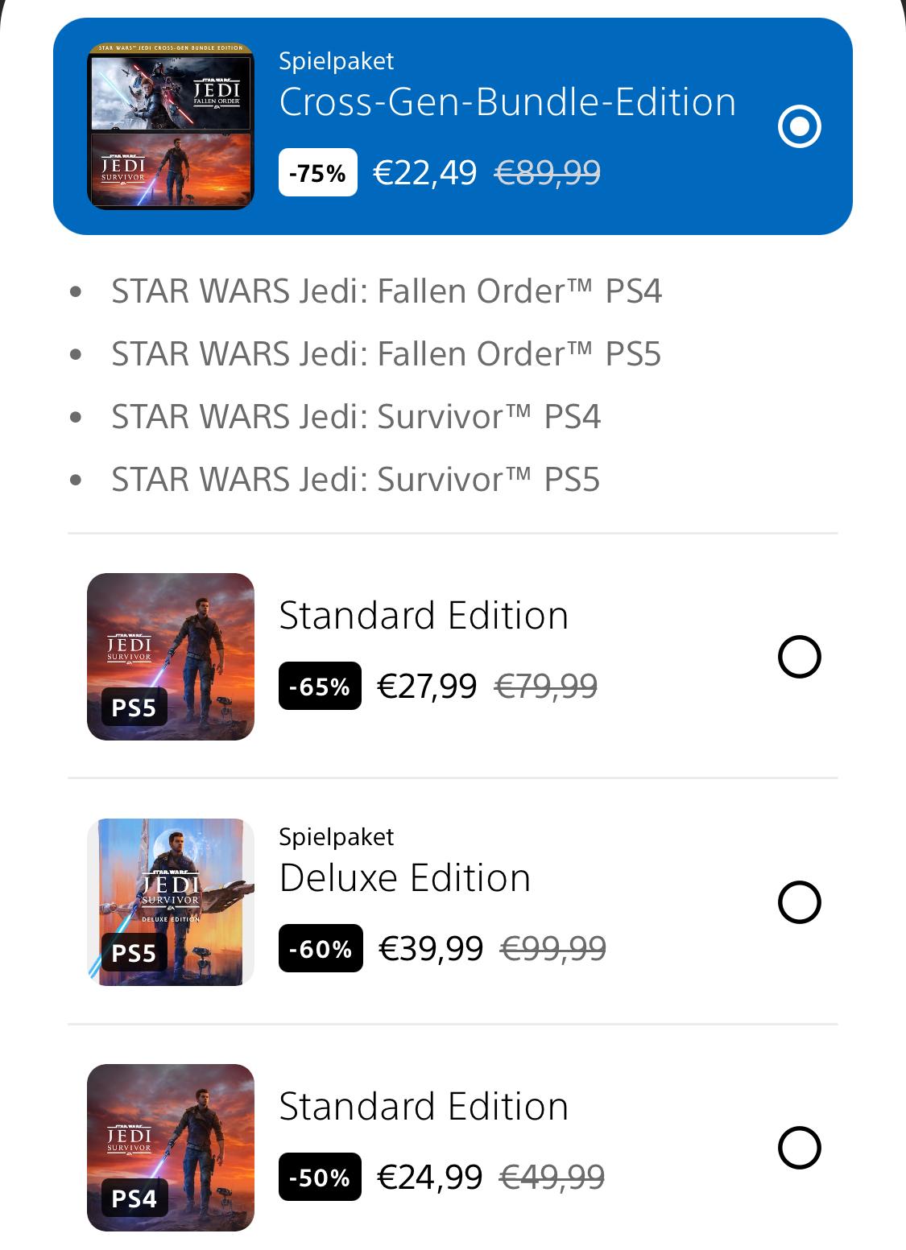Select the Cross-Gen-Bundle-Edition radio button
The height and width of the screenshot is (1250, 906).
point(799,126)
